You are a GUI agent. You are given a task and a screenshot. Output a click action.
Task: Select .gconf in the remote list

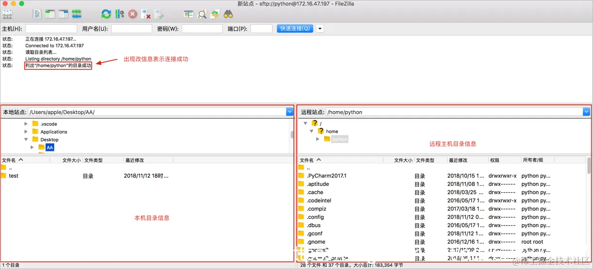tap(314, 234)
